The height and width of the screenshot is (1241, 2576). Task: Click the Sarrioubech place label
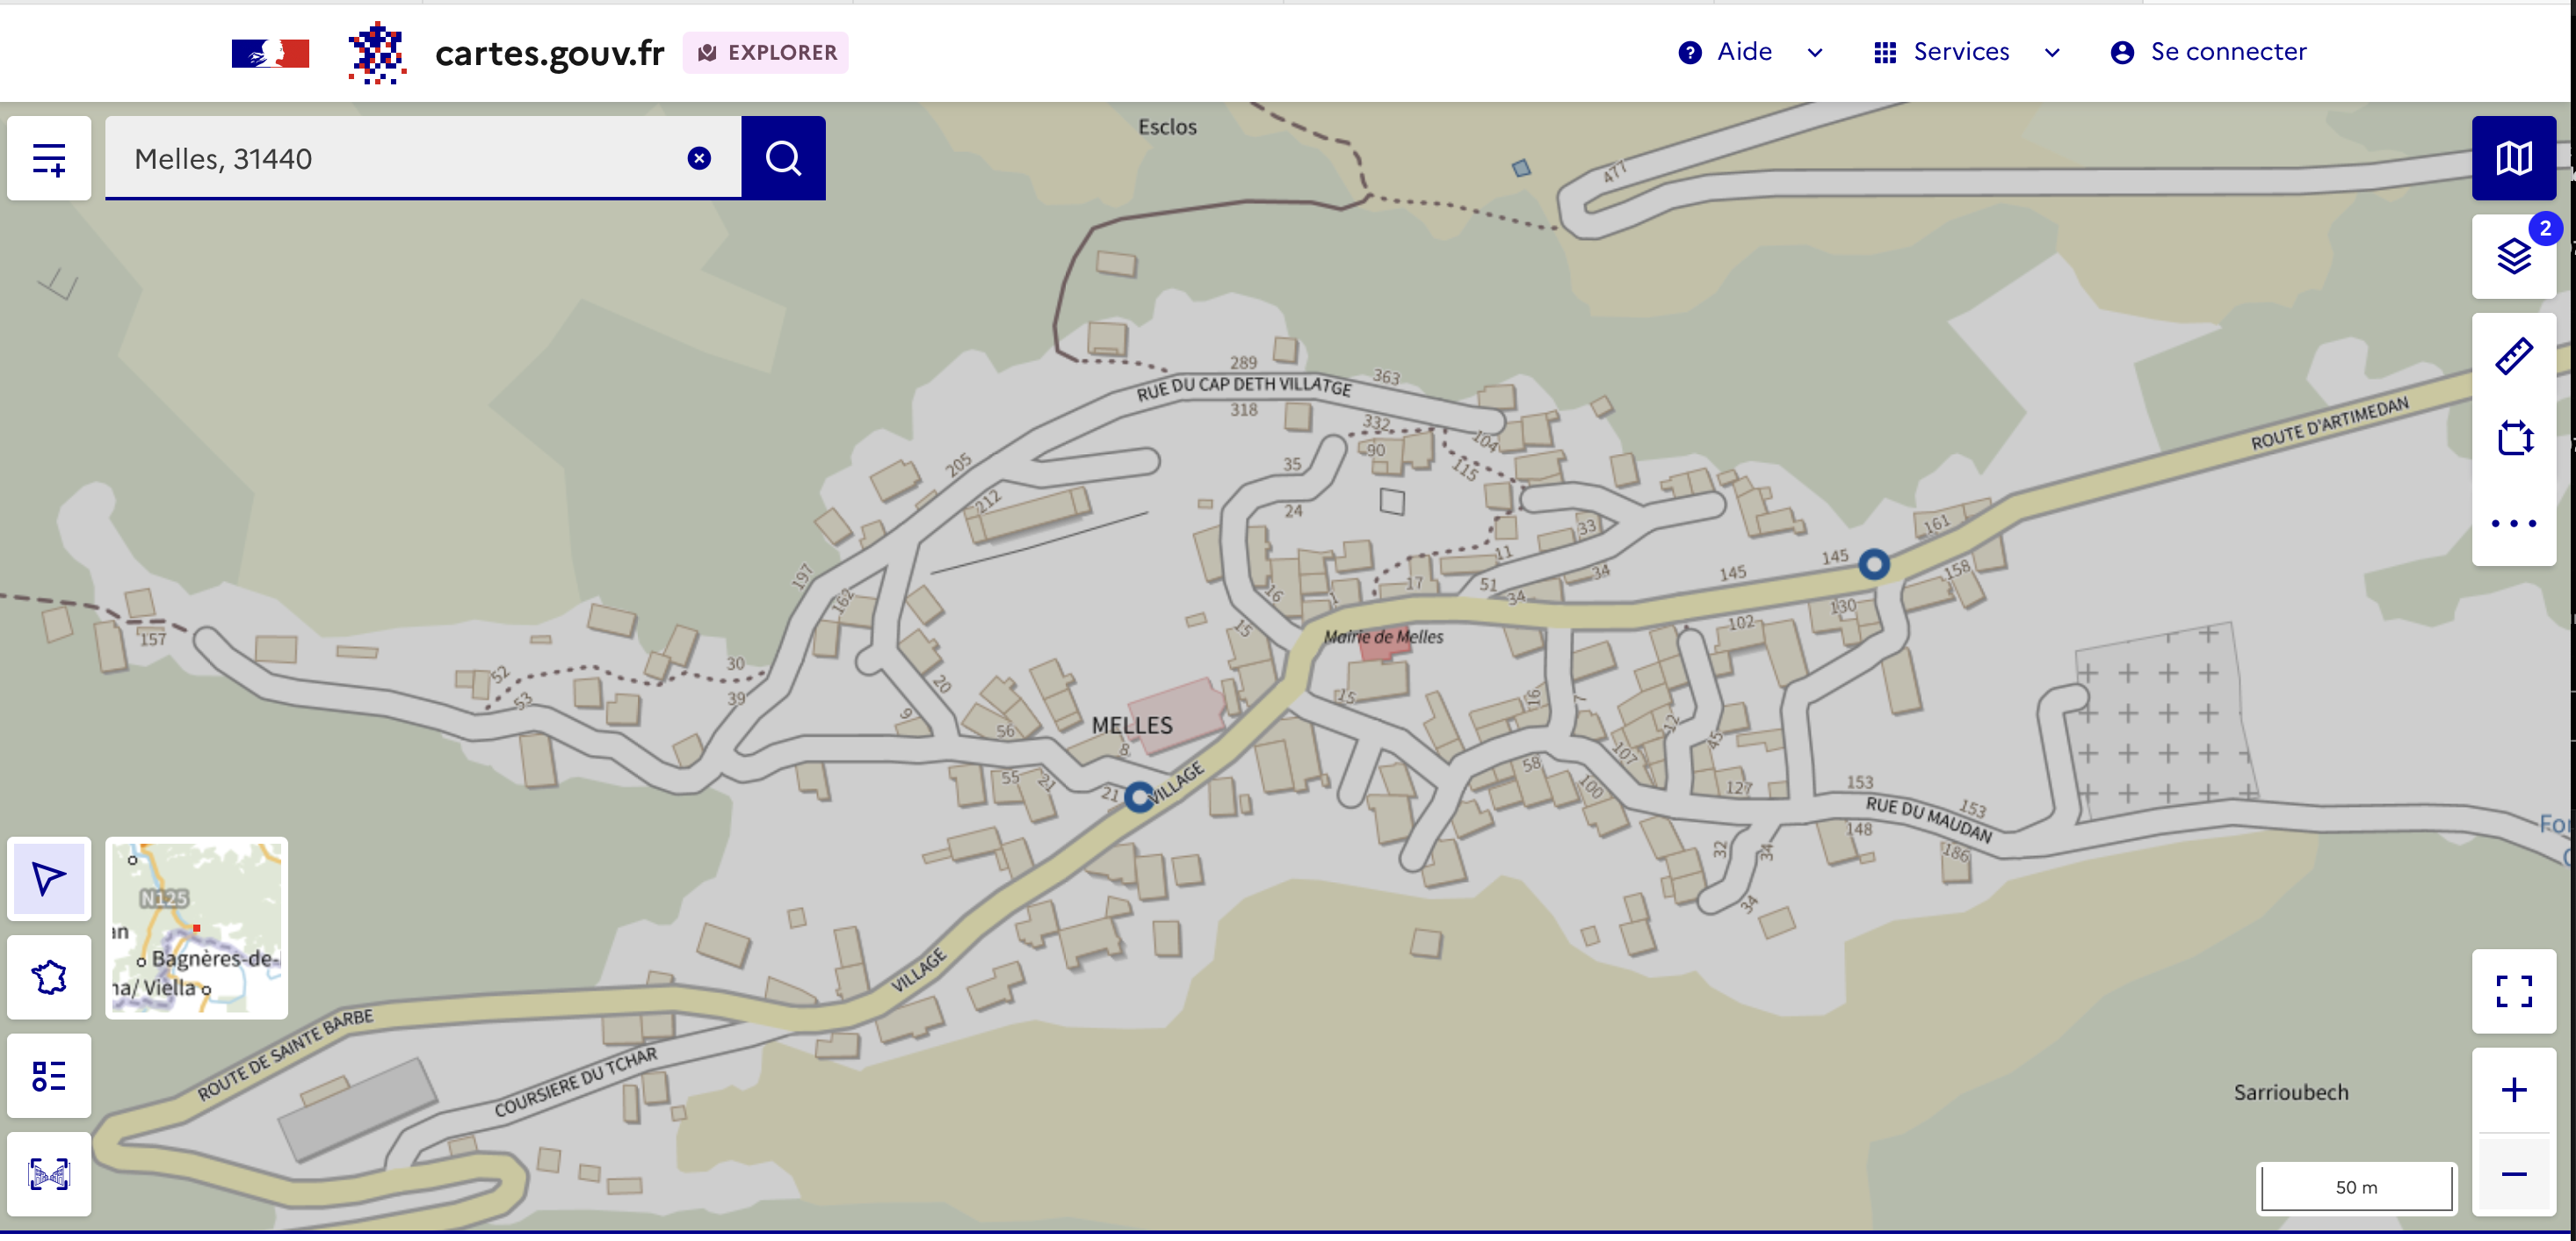[2291, 1092]
